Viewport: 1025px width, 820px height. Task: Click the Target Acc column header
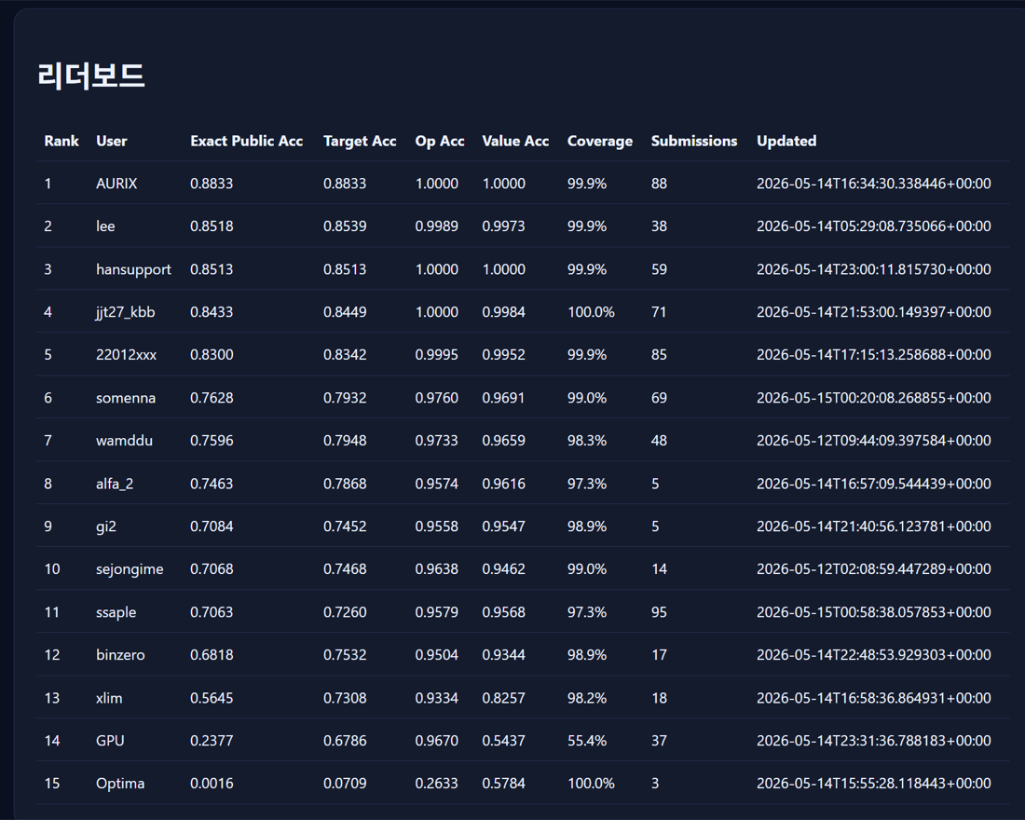(360, 142)
